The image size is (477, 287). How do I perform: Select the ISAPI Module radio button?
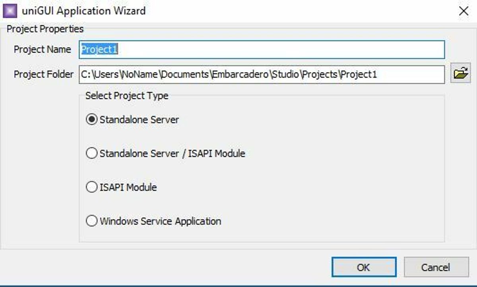91,187
